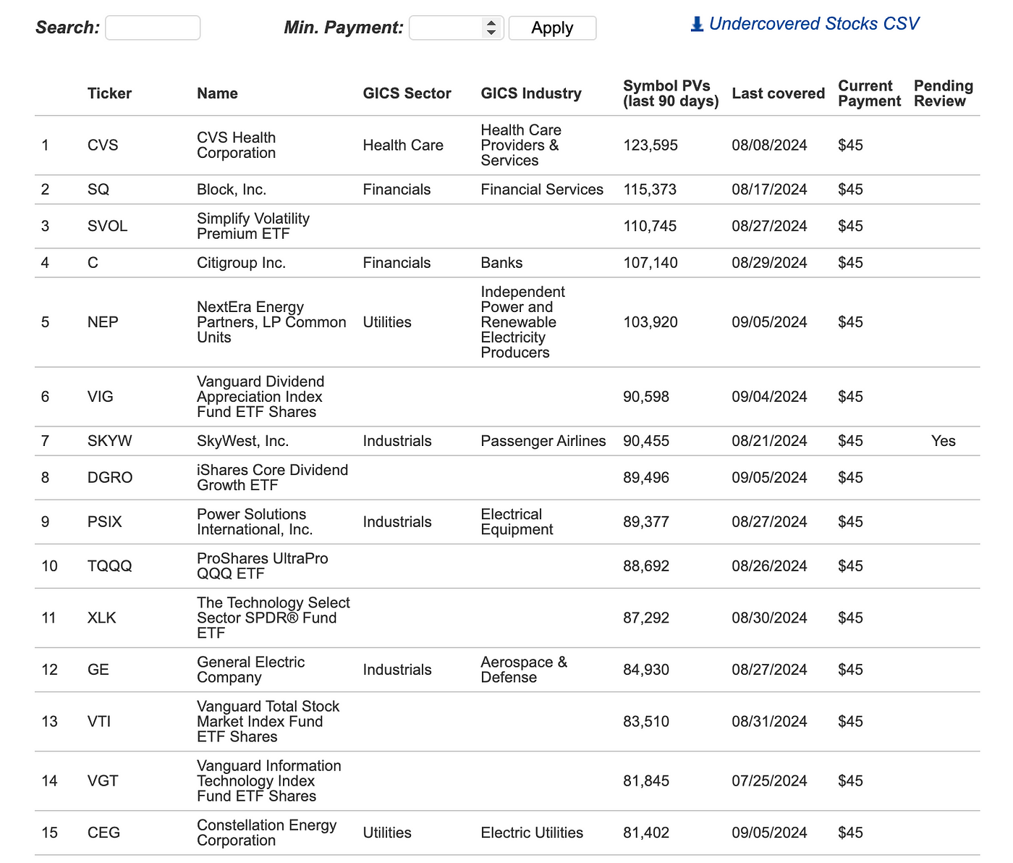Image resolution: width=1013 pixels, height=863 pixels.
Task: Decrease Min. Payment with the down stepper arrow
Action: point(491,33)
